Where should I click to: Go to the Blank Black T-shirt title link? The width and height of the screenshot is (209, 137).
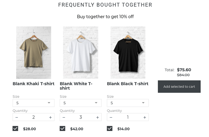(128, 84)
